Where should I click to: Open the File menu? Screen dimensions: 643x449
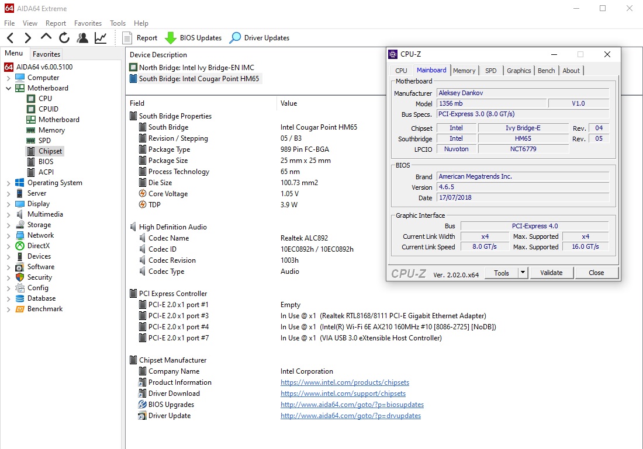point(9,23)
